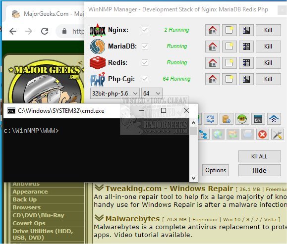This screenshot has height=244, width=287.
Task: Open the wrench and screwdriver tools icon
Action: pyautogui.click(x=277, y=135)
